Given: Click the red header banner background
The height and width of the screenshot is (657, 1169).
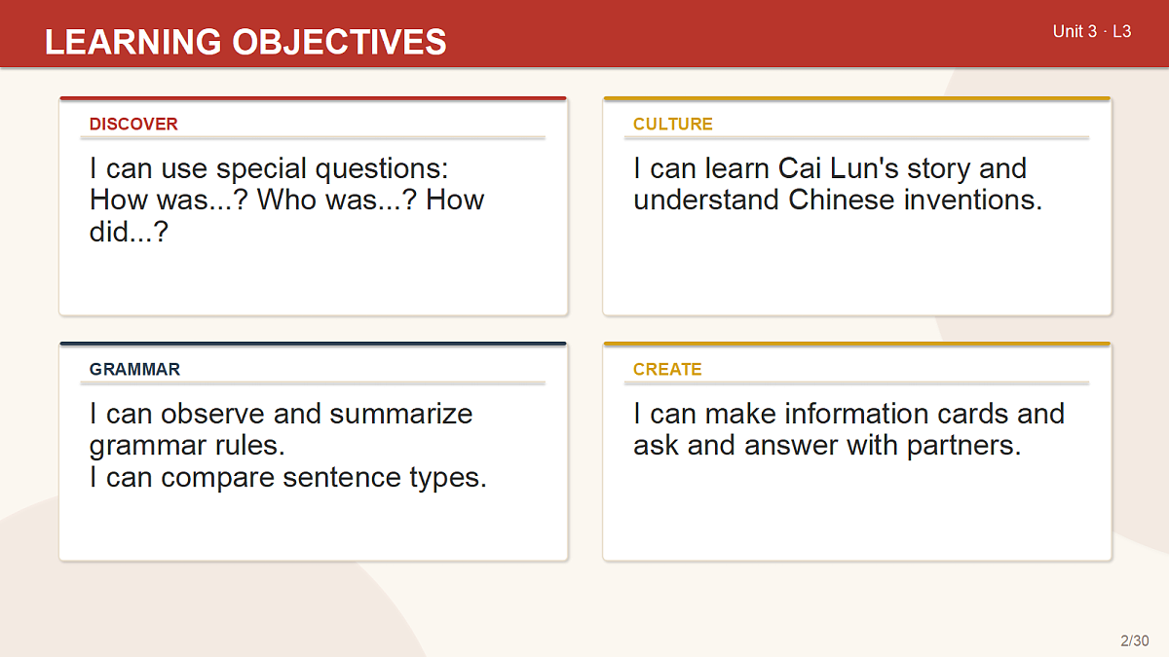Looking at the screenshot, I should [x=740, y=34].
